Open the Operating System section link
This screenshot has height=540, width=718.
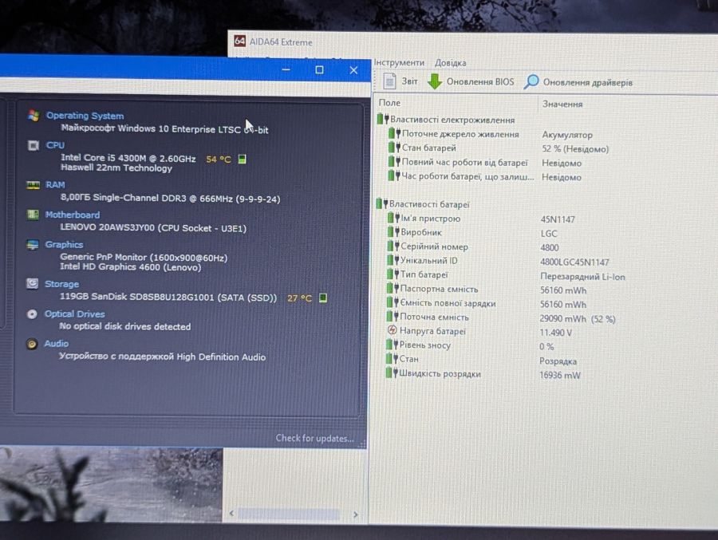click(85, 116)
